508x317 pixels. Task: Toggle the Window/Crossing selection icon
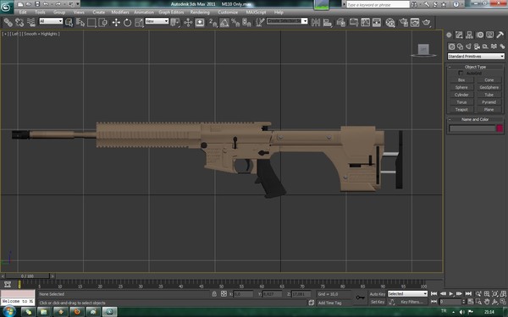[x=103, y=22]
